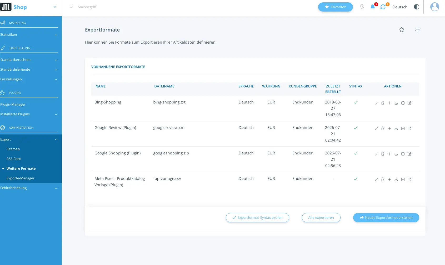Click boxed-plus action icon in Google Review row
445x265 pixels.
[403, 128]
